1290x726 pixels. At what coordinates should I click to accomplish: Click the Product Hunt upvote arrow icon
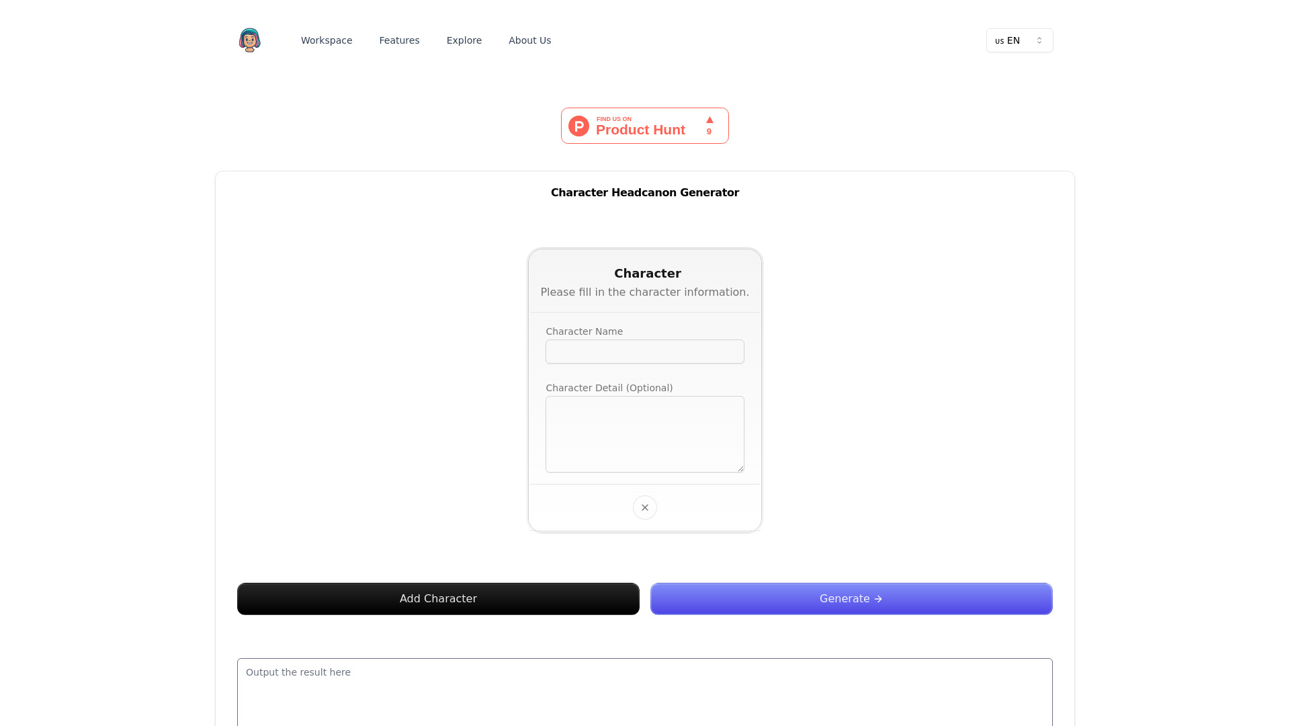pyautogui.click(x=709, y=119)
